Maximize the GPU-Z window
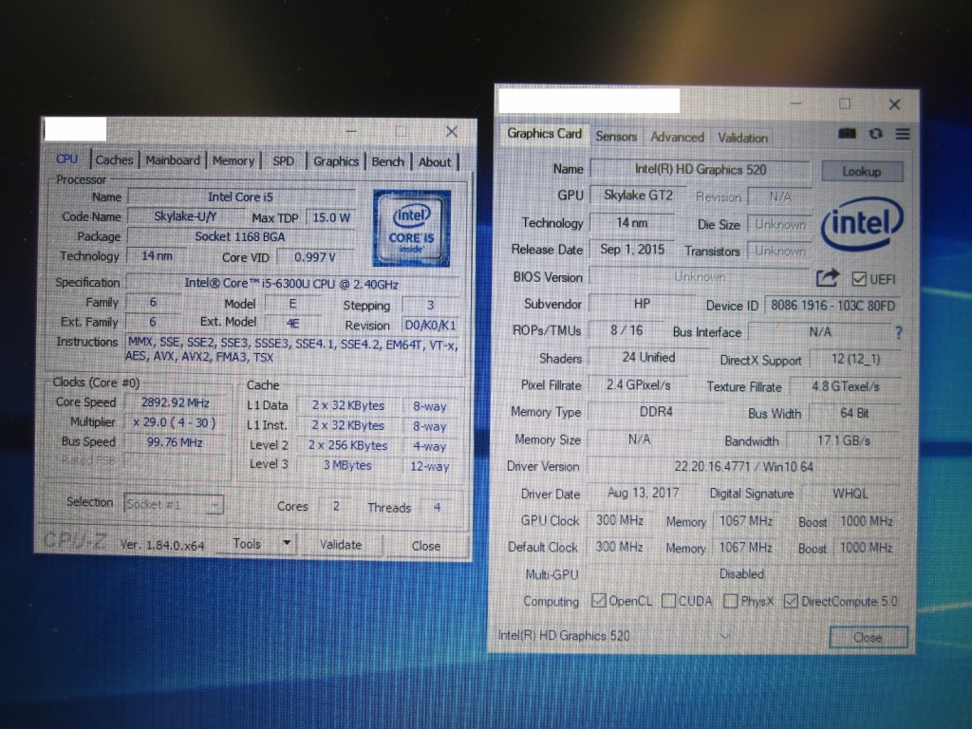The height and width of the screenshot is (729, 972). pos(844,104)
